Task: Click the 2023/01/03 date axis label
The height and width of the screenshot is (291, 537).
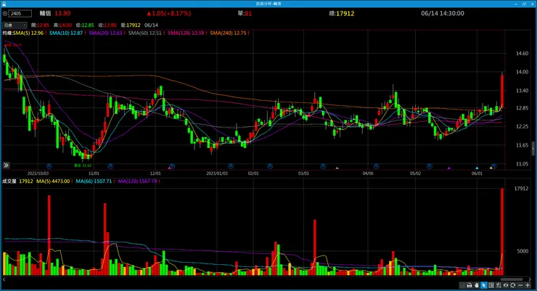Action: pyautogui.click(x=217, y=173)
